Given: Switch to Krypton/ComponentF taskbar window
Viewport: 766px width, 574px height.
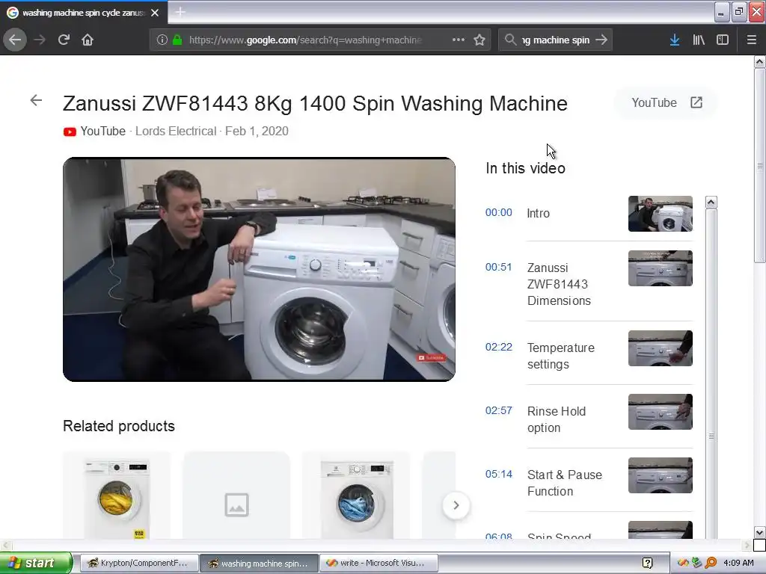Looking at the screenshot, I should [x=138, y=563].
